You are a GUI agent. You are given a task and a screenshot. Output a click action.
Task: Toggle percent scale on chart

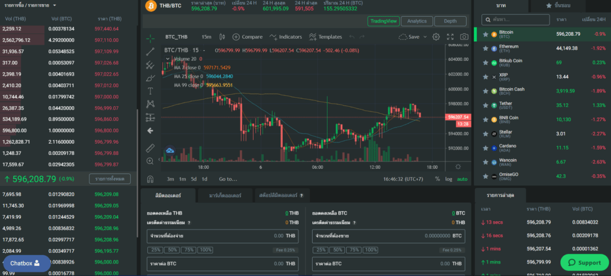pyautogui.click(x=437, y=179)
